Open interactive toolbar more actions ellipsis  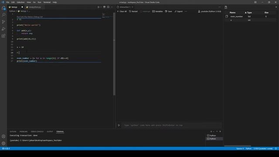coord(186,11)
